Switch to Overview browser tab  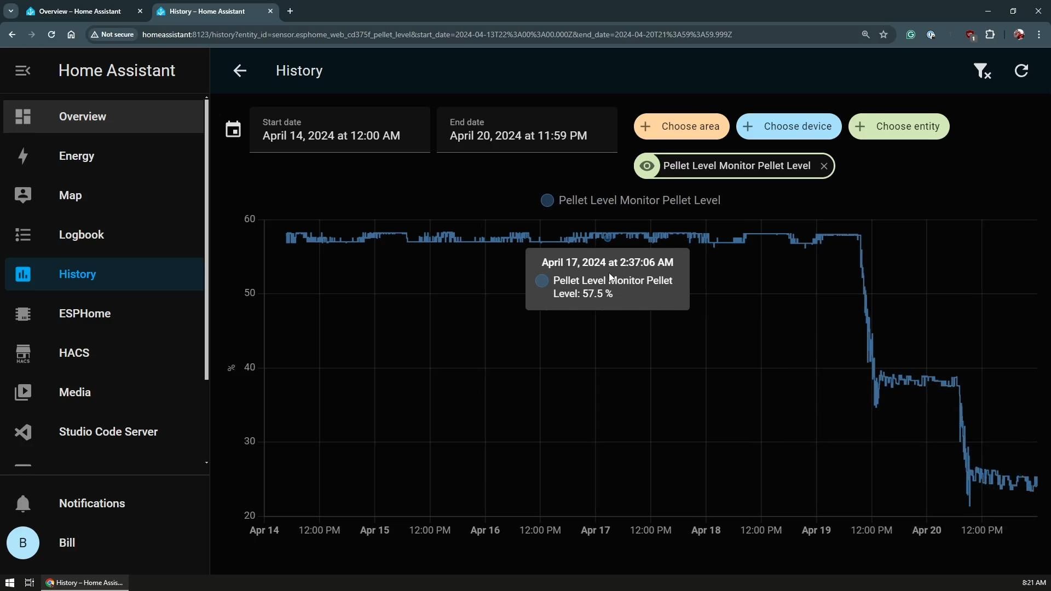pyautogui.click(x=80, y=11)
